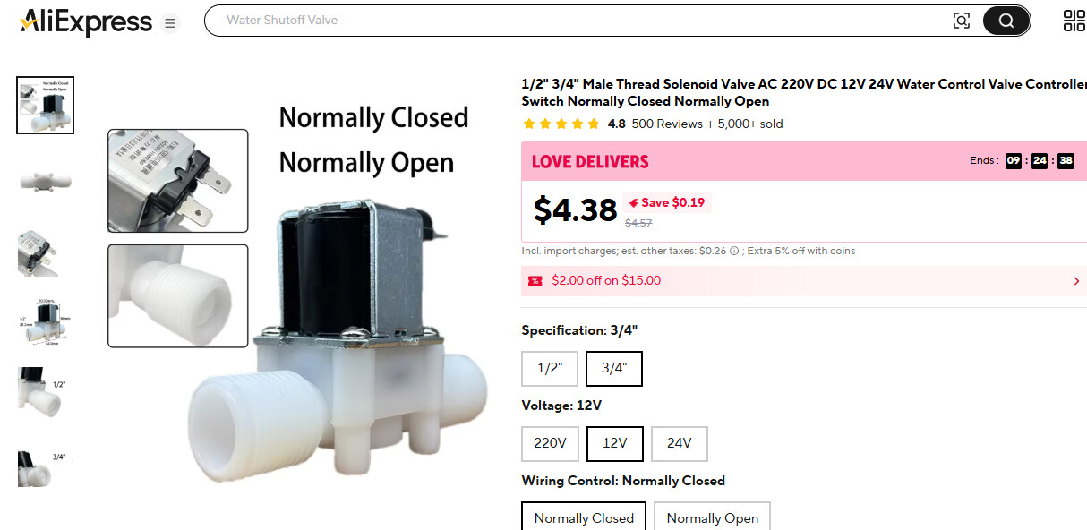Click the import charges info icon
Screen dimensions: 1087x530
pos(734,252)
